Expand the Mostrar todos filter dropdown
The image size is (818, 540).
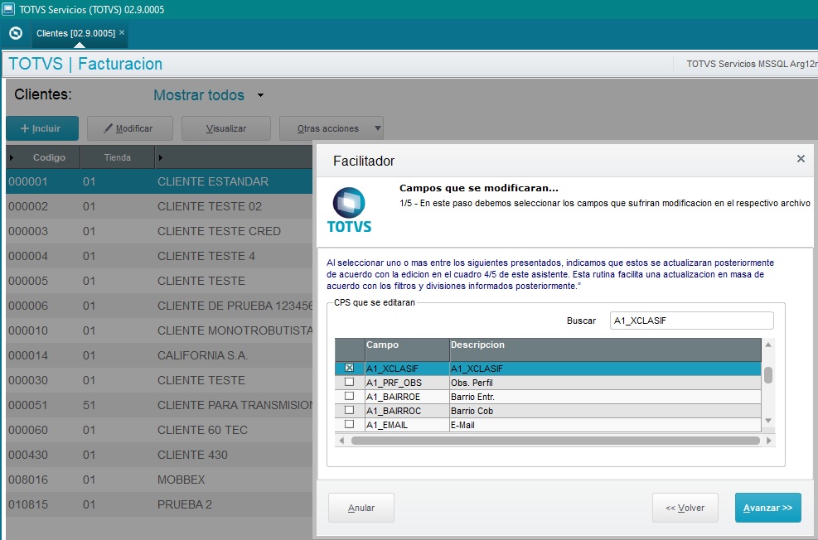coord(260,95)
